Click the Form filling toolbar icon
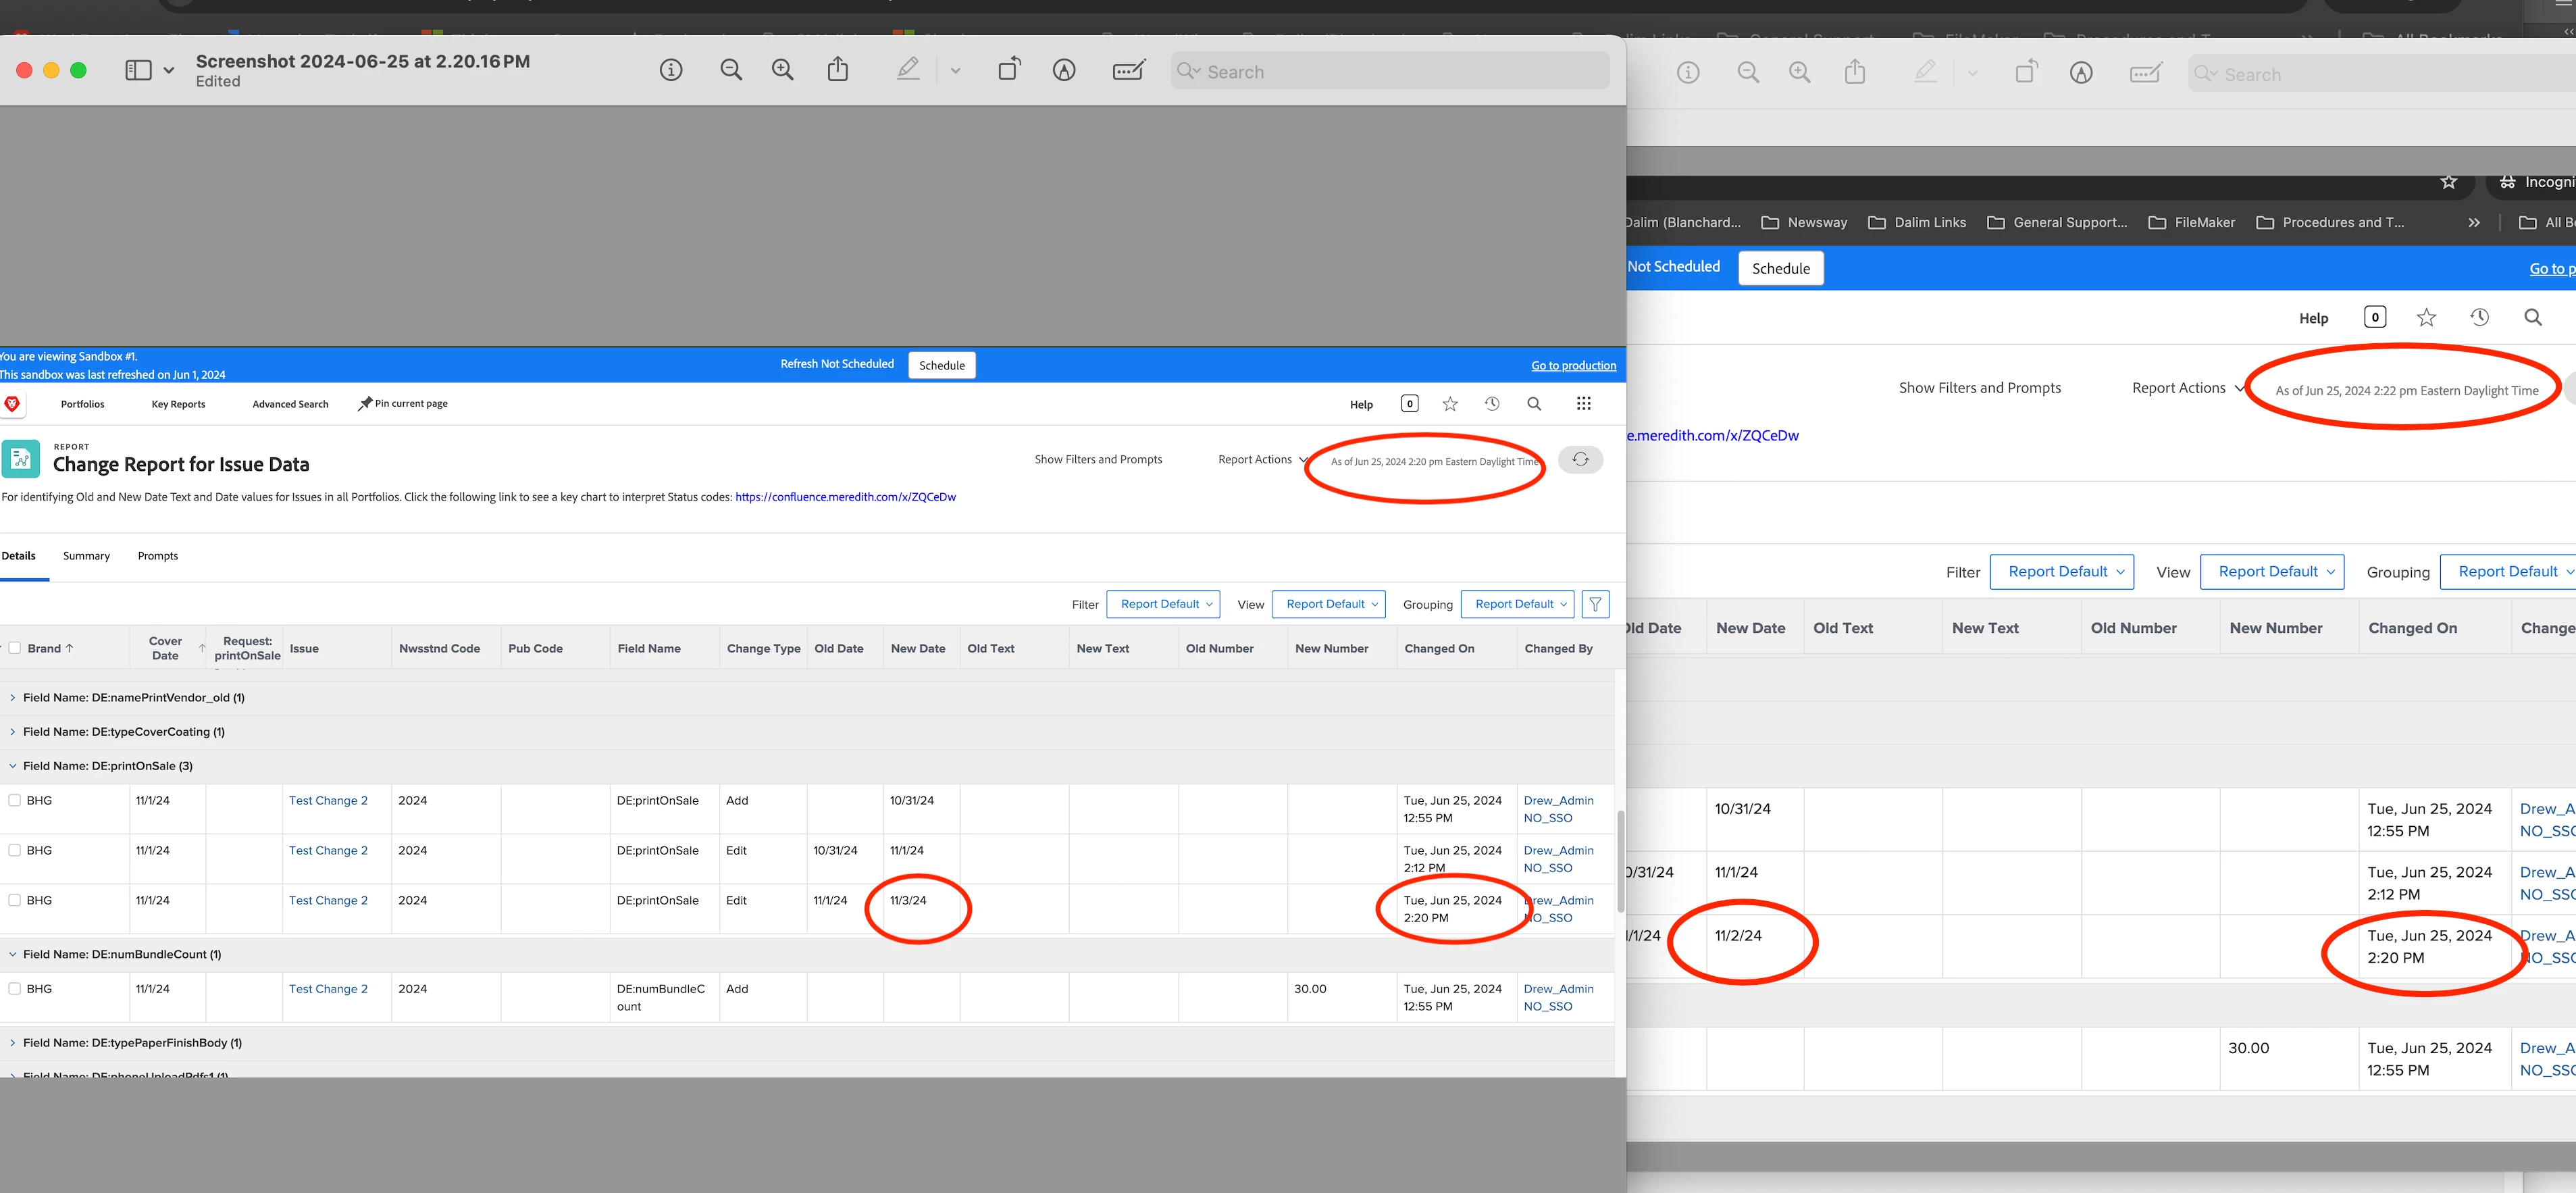Image resolution: width=2576 pixels, height=1193 pixels. [x=1129, y=70]
